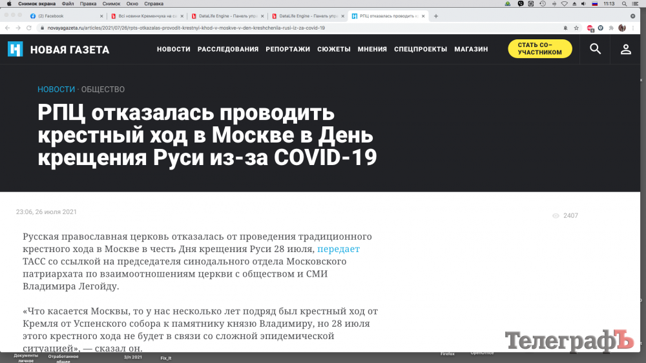Screen dimensions: 646x363
Task: Open the Chrome three-dot menu
Action: [x=633, y=28]
